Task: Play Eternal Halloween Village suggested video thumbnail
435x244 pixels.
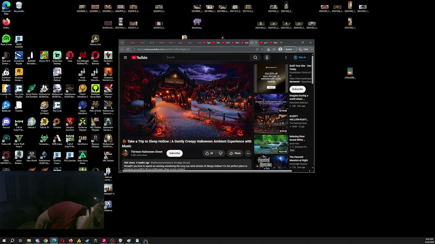Action: click(x=271, y=103)
